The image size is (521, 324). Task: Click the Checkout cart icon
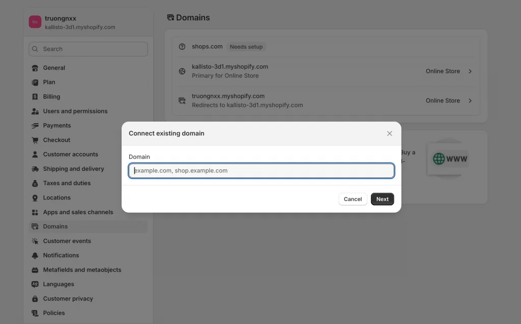coord(35,140)
